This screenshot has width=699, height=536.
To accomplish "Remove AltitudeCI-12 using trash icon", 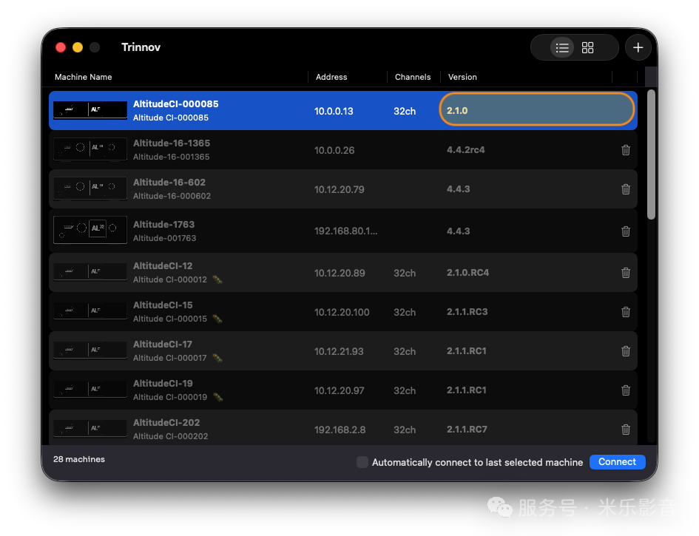I will 626,273.
